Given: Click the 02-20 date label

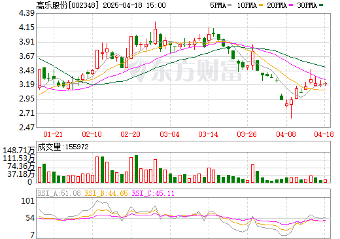Looking at the screenshot, I should 130,134.
